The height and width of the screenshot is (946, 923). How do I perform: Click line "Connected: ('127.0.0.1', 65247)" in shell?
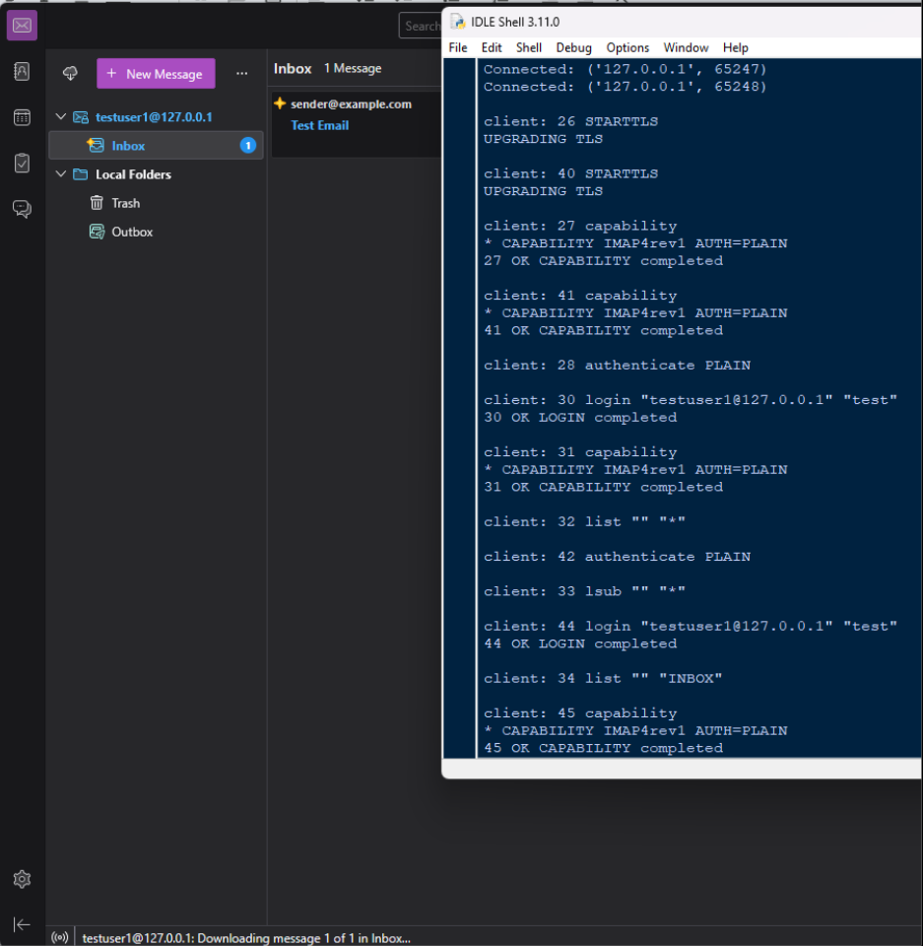[x=625, y=69]
